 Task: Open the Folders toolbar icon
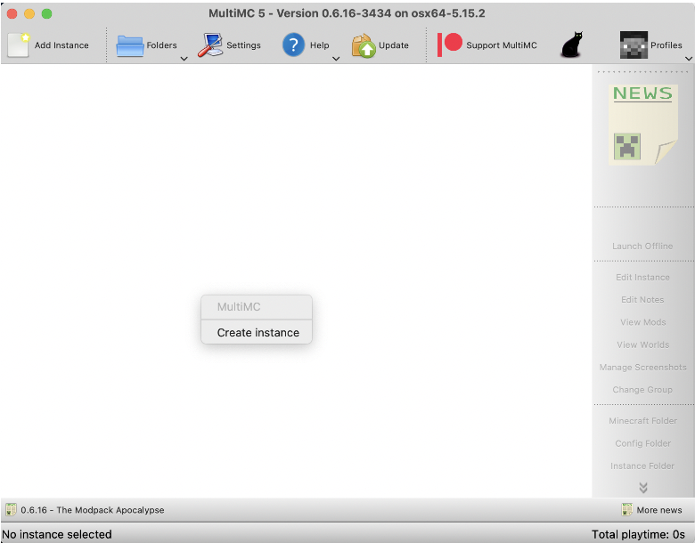(129, 45)
